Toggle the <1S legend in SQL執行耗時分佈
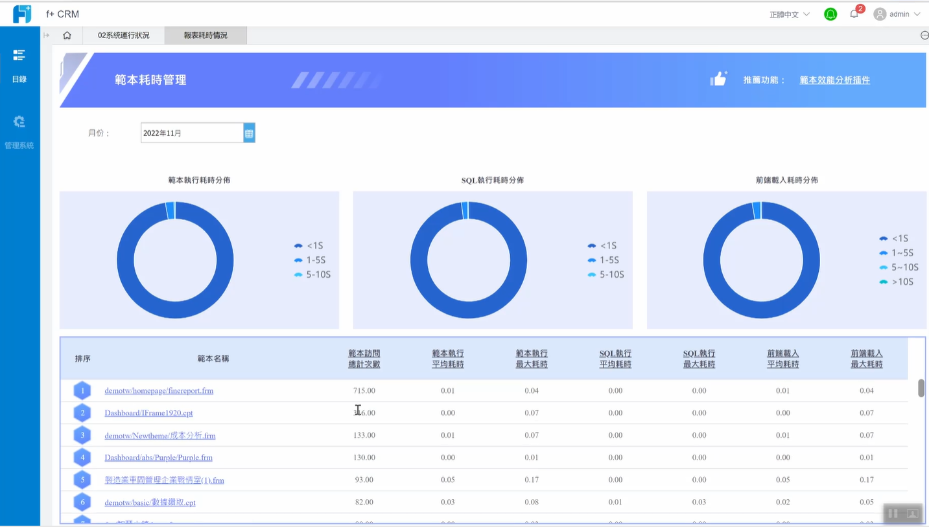The width and height of the screenshot is (929, 527). (602, 245)
